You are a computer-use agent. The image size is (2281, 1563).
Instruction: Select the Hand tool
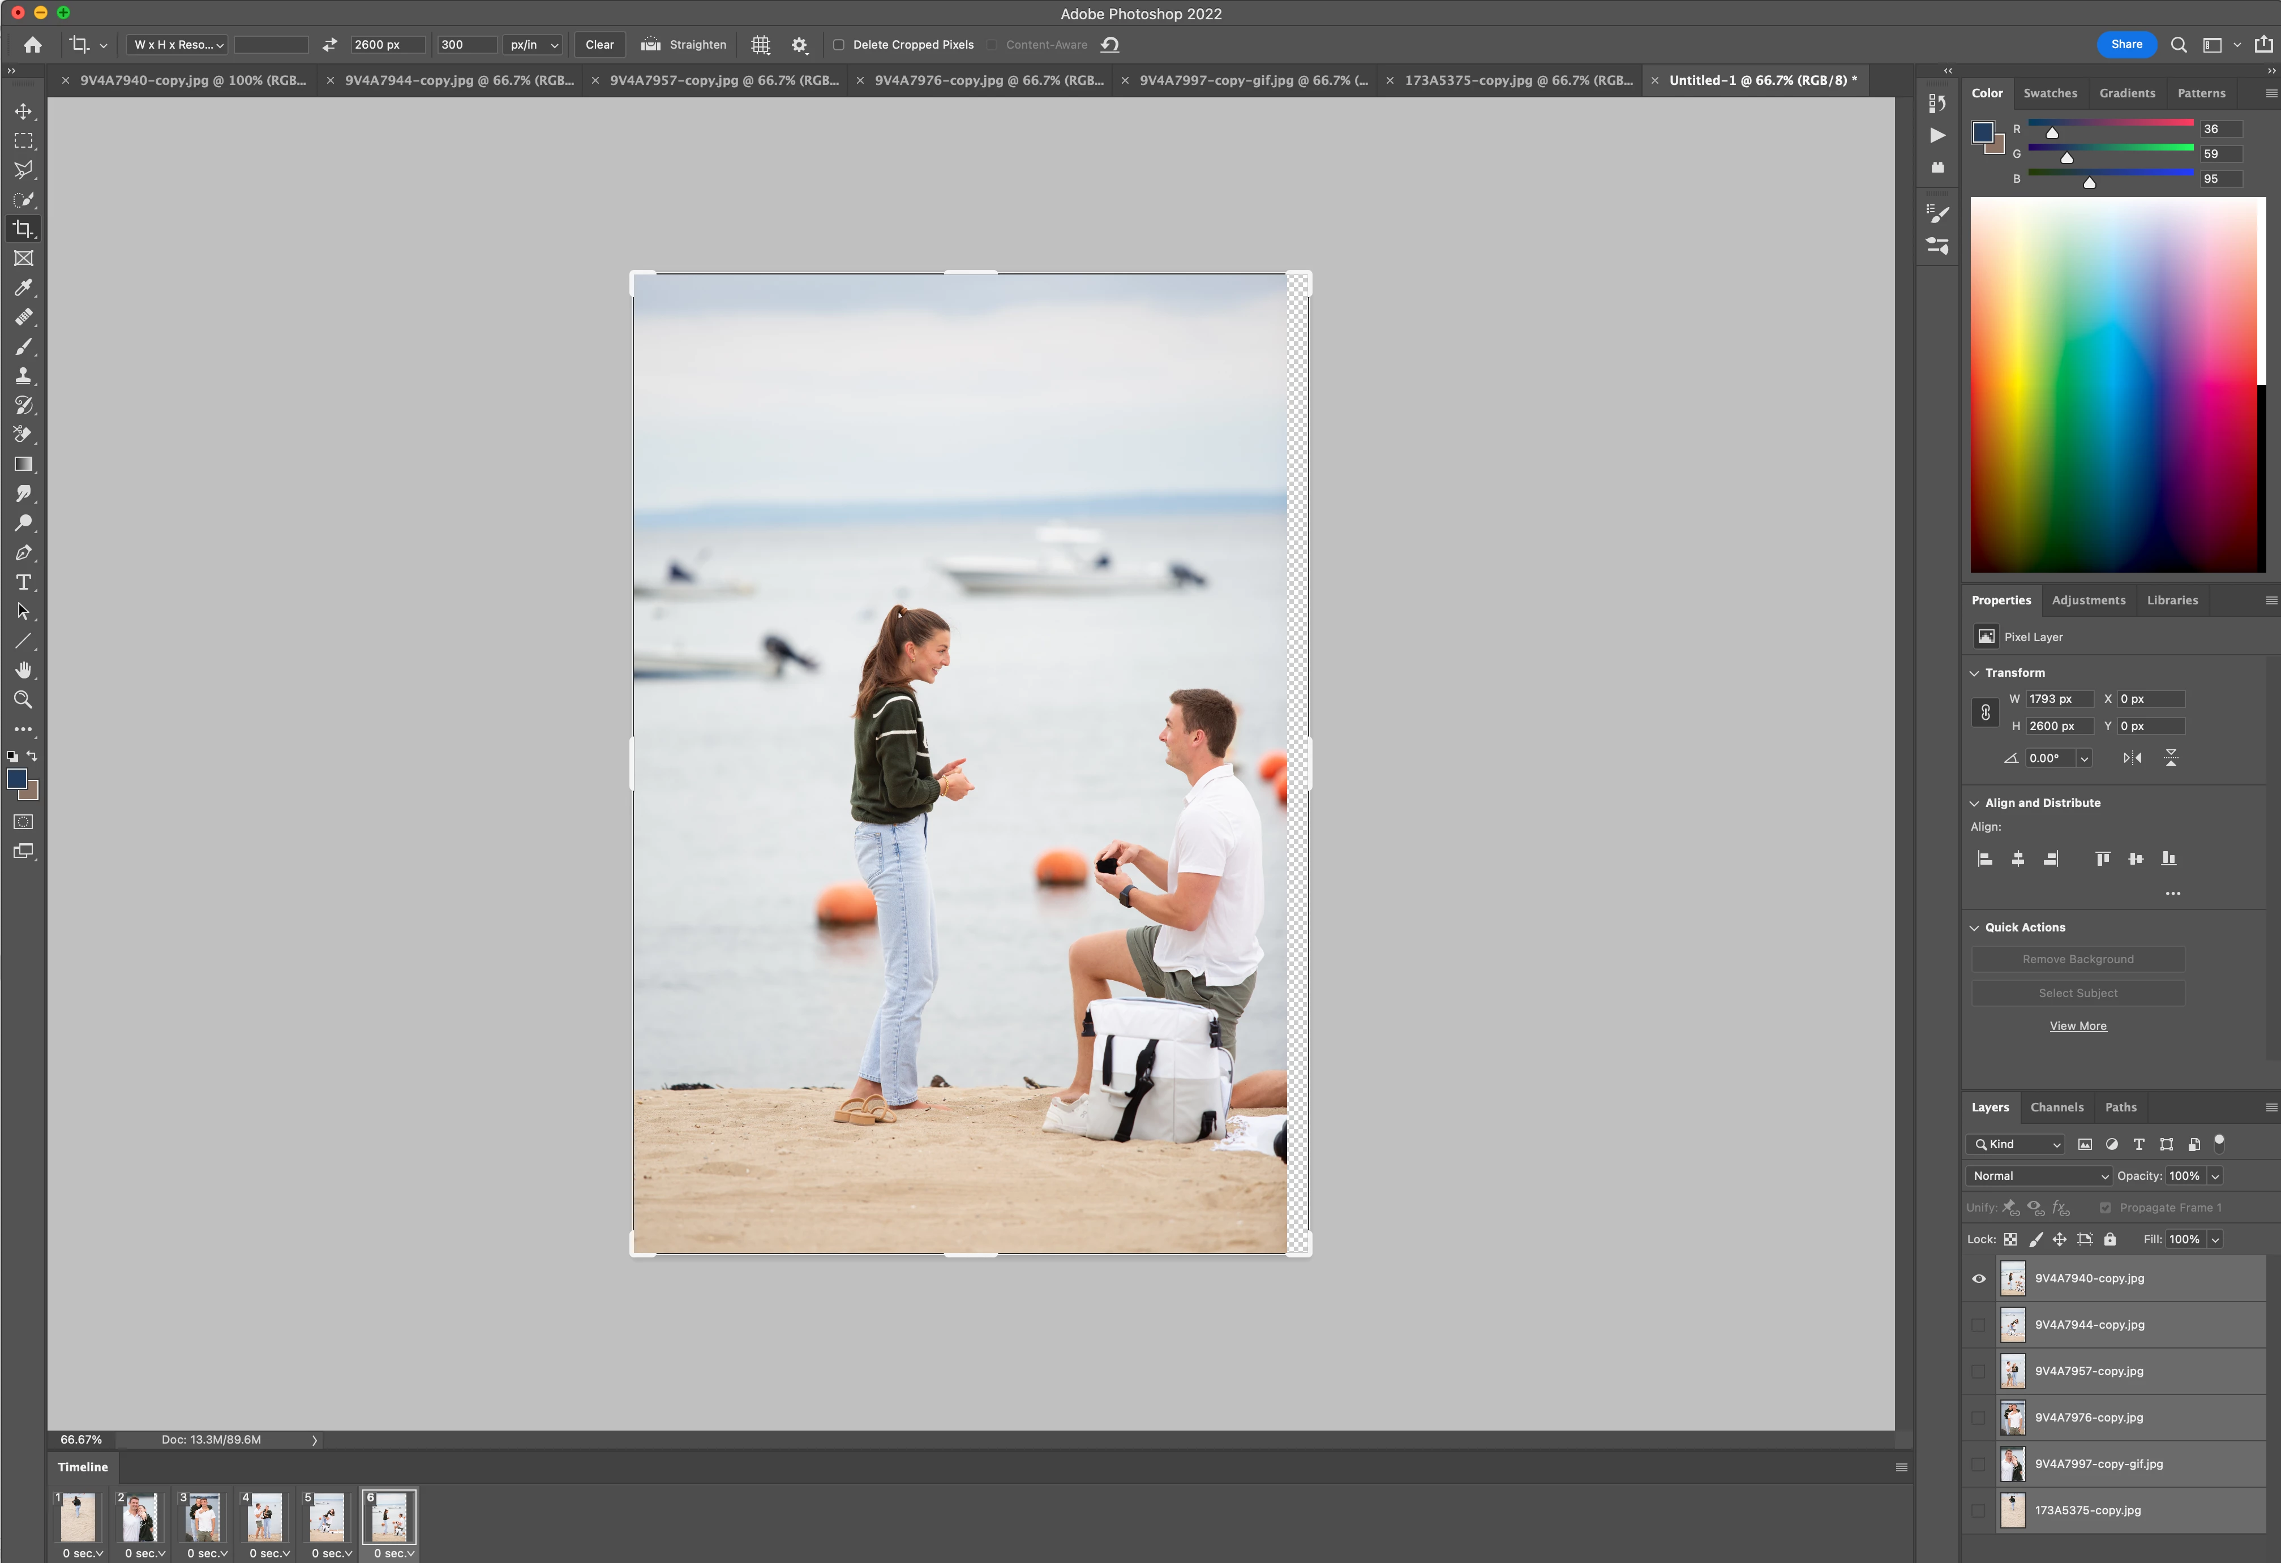[24, 670]
